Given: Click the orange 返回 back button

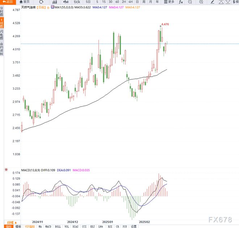Looking at the screenshot, I should pyautogui.click(x=8, y=2).
